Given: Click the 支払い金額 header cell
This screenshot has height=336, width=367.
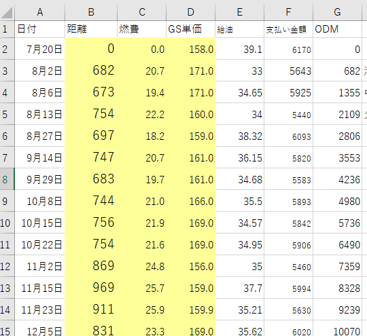Looking at the screenshot, I should [288, 29].
